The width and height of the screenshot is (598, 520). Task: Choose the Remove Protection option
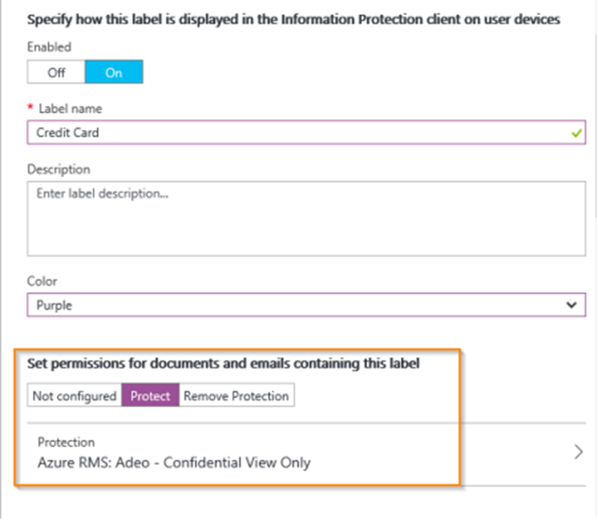click(x=237, y=396)
